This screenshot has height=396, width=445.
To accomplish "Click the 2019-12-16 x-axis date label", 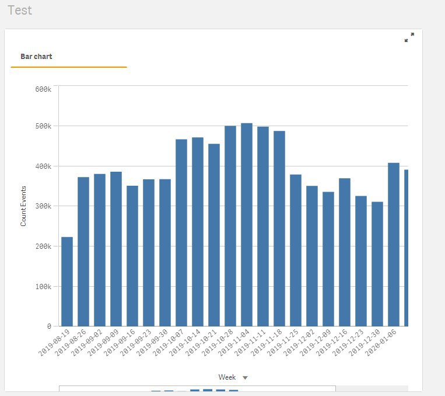I will point(331,343).
